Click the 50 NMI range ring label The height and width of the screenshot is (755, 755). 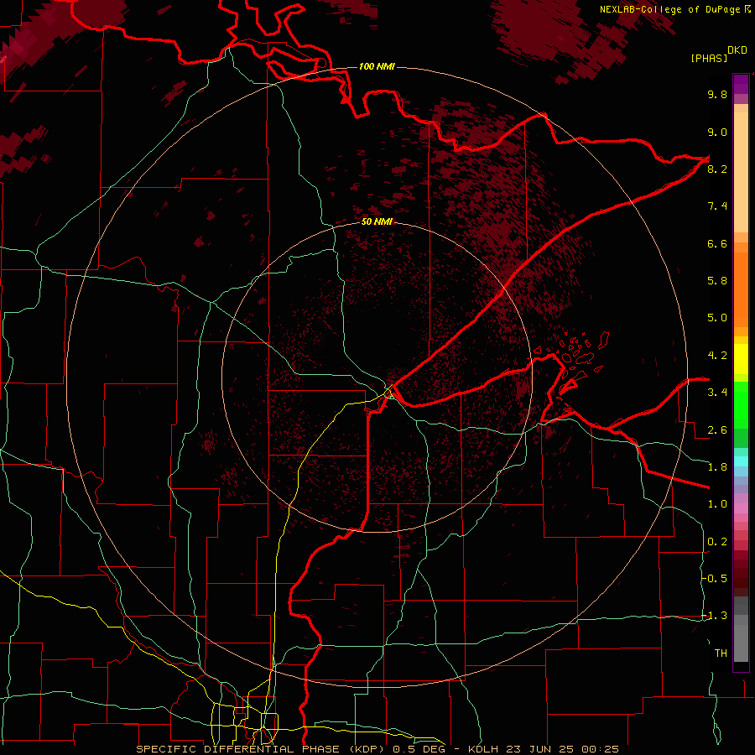377,221
